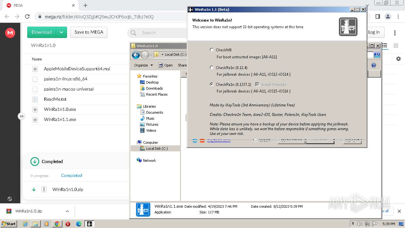Open Explorer search magnifier button
The image size is (405, 228).
(377, 55)
